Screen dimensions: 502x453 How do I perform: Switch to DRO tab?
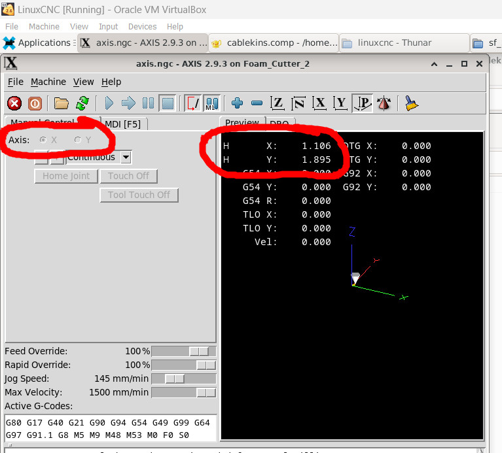279,124
